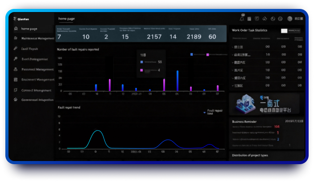Click the Business Reminder count 166

277,127
